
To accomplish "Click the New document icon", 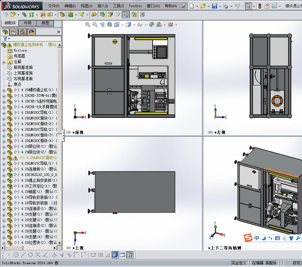I will [192, 6].
